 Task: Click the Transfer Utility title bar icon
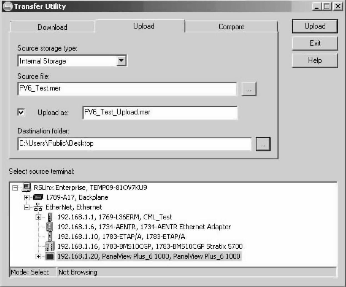coord(7,6)
